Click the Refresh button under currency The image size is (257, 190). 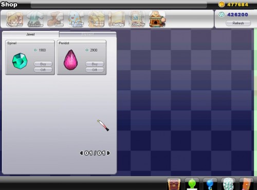(x=238, y=23)
